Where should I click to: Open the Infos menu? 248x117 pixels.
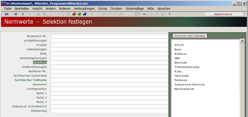pyautogui.click(x=150, y=9)
